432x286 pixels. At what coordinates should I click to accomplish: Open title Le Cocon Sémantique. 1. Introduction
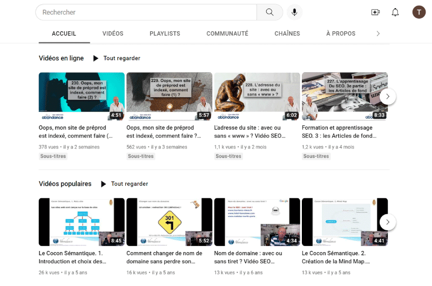point(72,257)
